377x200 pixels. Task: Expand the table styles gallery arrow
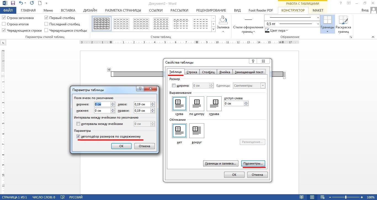pos(213,29)
